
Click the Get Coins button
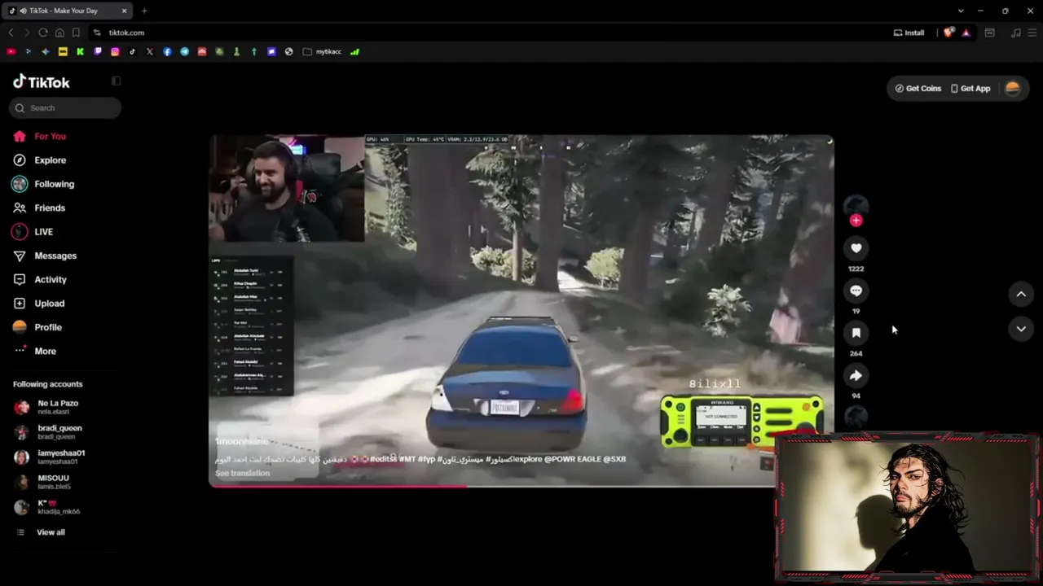point(918,89)
